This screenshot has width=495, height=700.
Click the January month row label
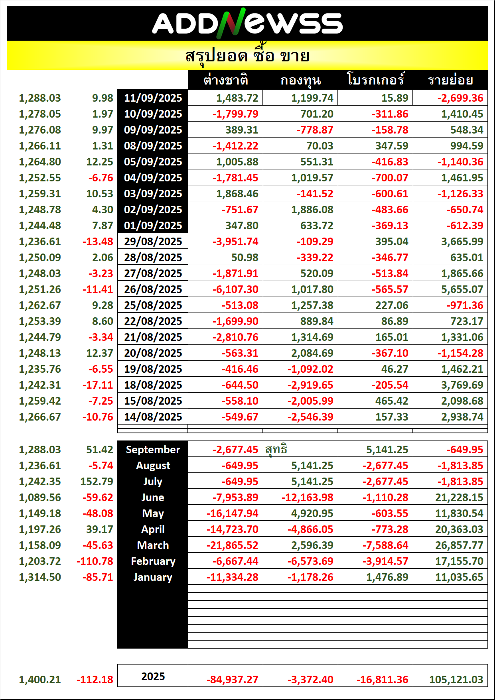tap(153, 577)
